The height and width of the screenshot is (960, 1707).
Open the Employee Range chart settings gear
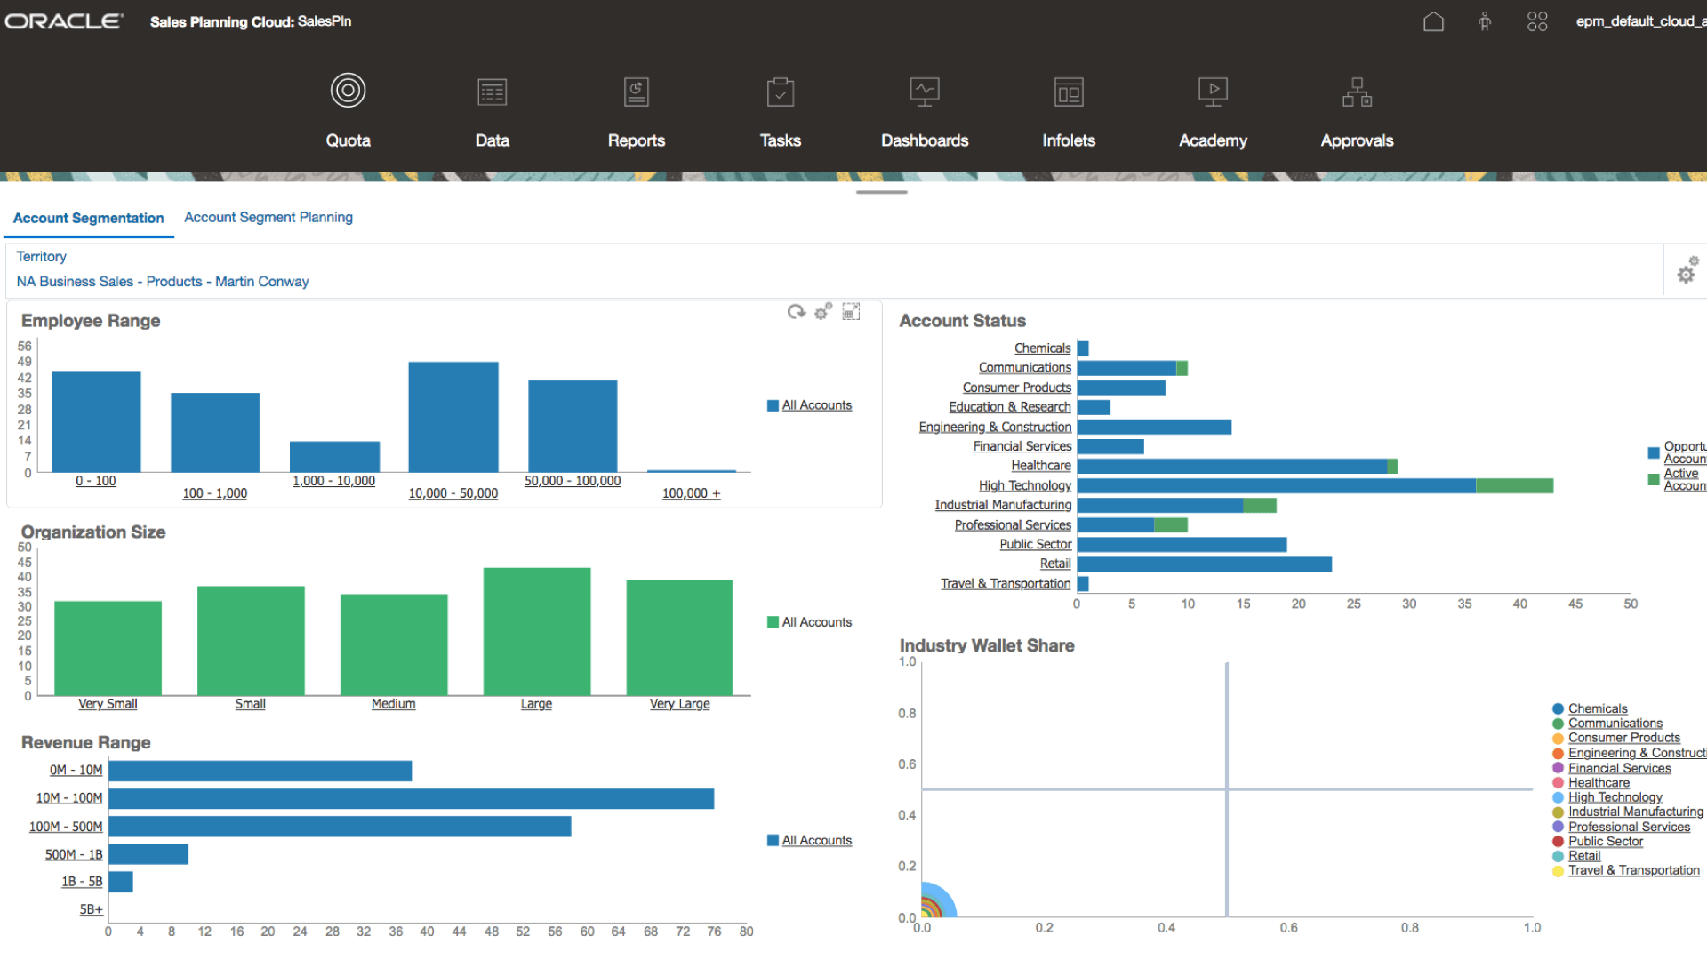[822, 311]
